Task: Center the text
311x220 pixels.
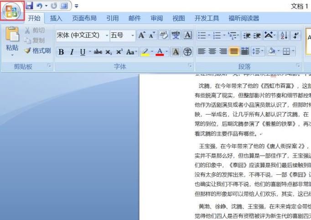Action: (x=212, y=52)
